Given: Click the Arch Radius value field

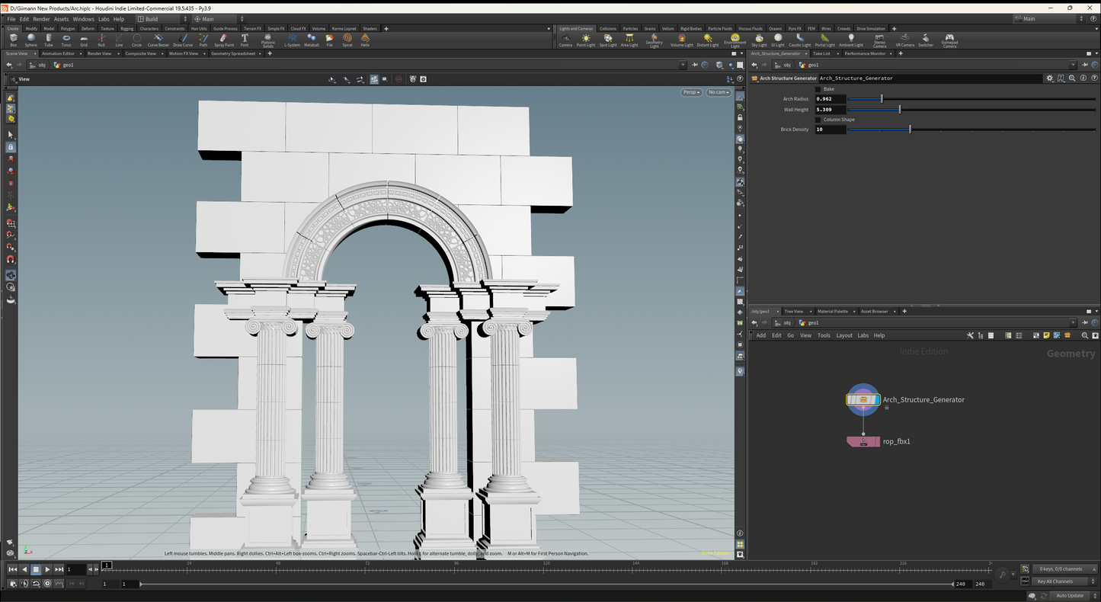Looking at the screenshot, I should (831, 99).
